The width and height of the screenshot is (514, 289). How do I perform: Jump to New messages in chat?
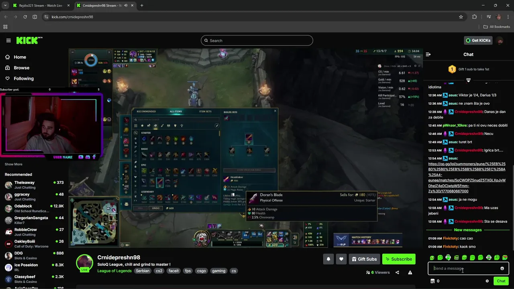(468, 230)
